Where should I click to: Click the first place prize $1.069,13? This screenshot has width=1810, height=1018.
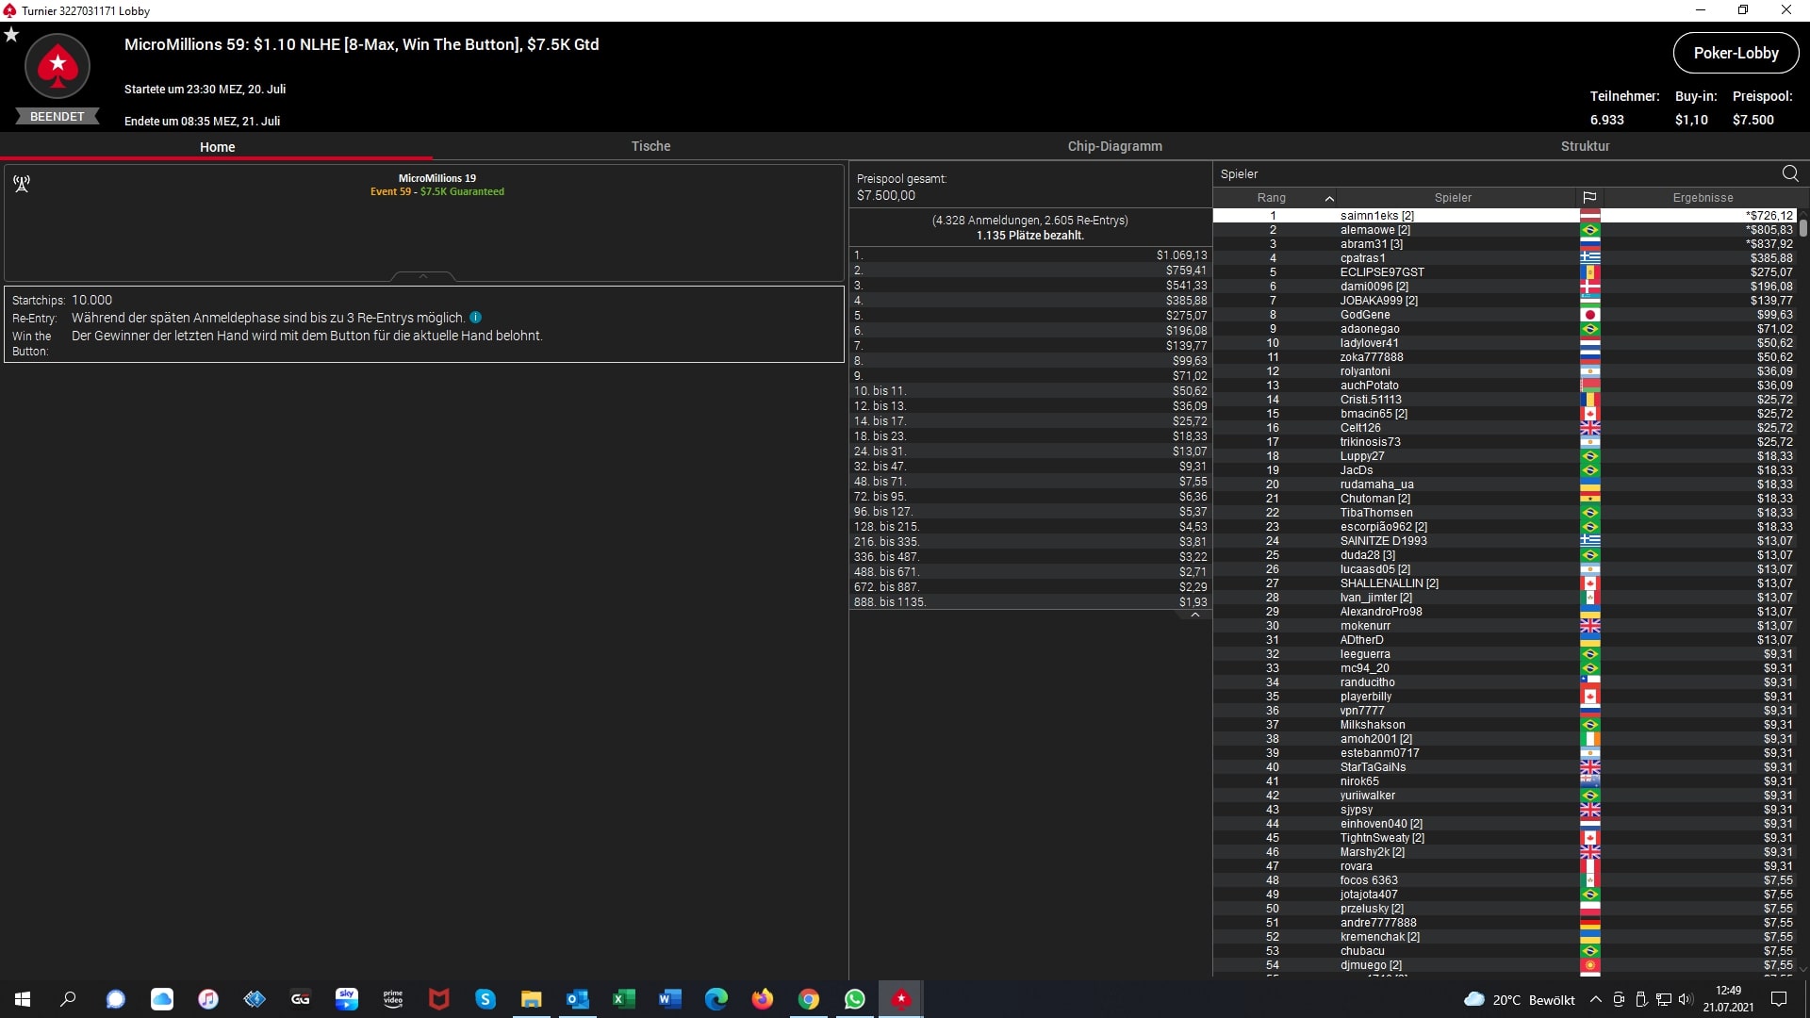point(1181,255)
